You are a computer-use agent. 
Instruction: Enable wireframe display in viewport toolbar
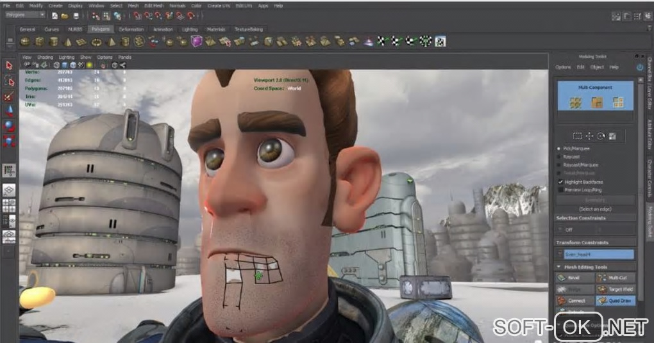pyautogui.click(x=56, y=65)
